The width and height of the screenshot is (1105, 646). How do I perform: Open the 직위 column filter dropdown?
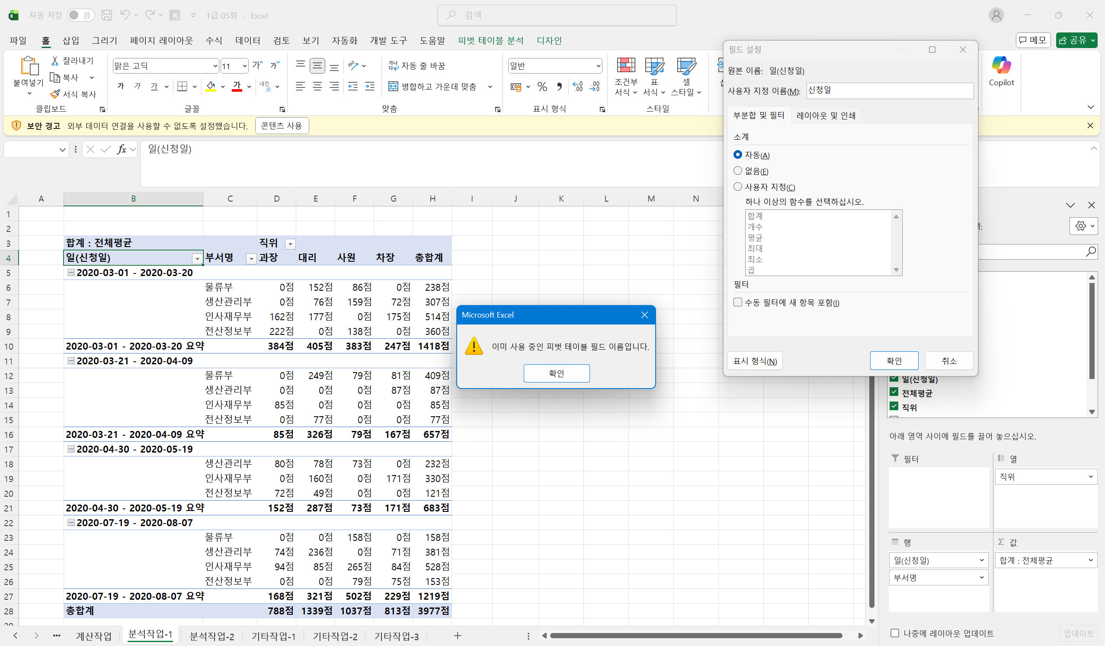pos(290,244)
